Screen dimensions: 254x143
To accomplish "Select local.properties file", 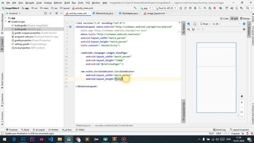I will pos(28,48).
